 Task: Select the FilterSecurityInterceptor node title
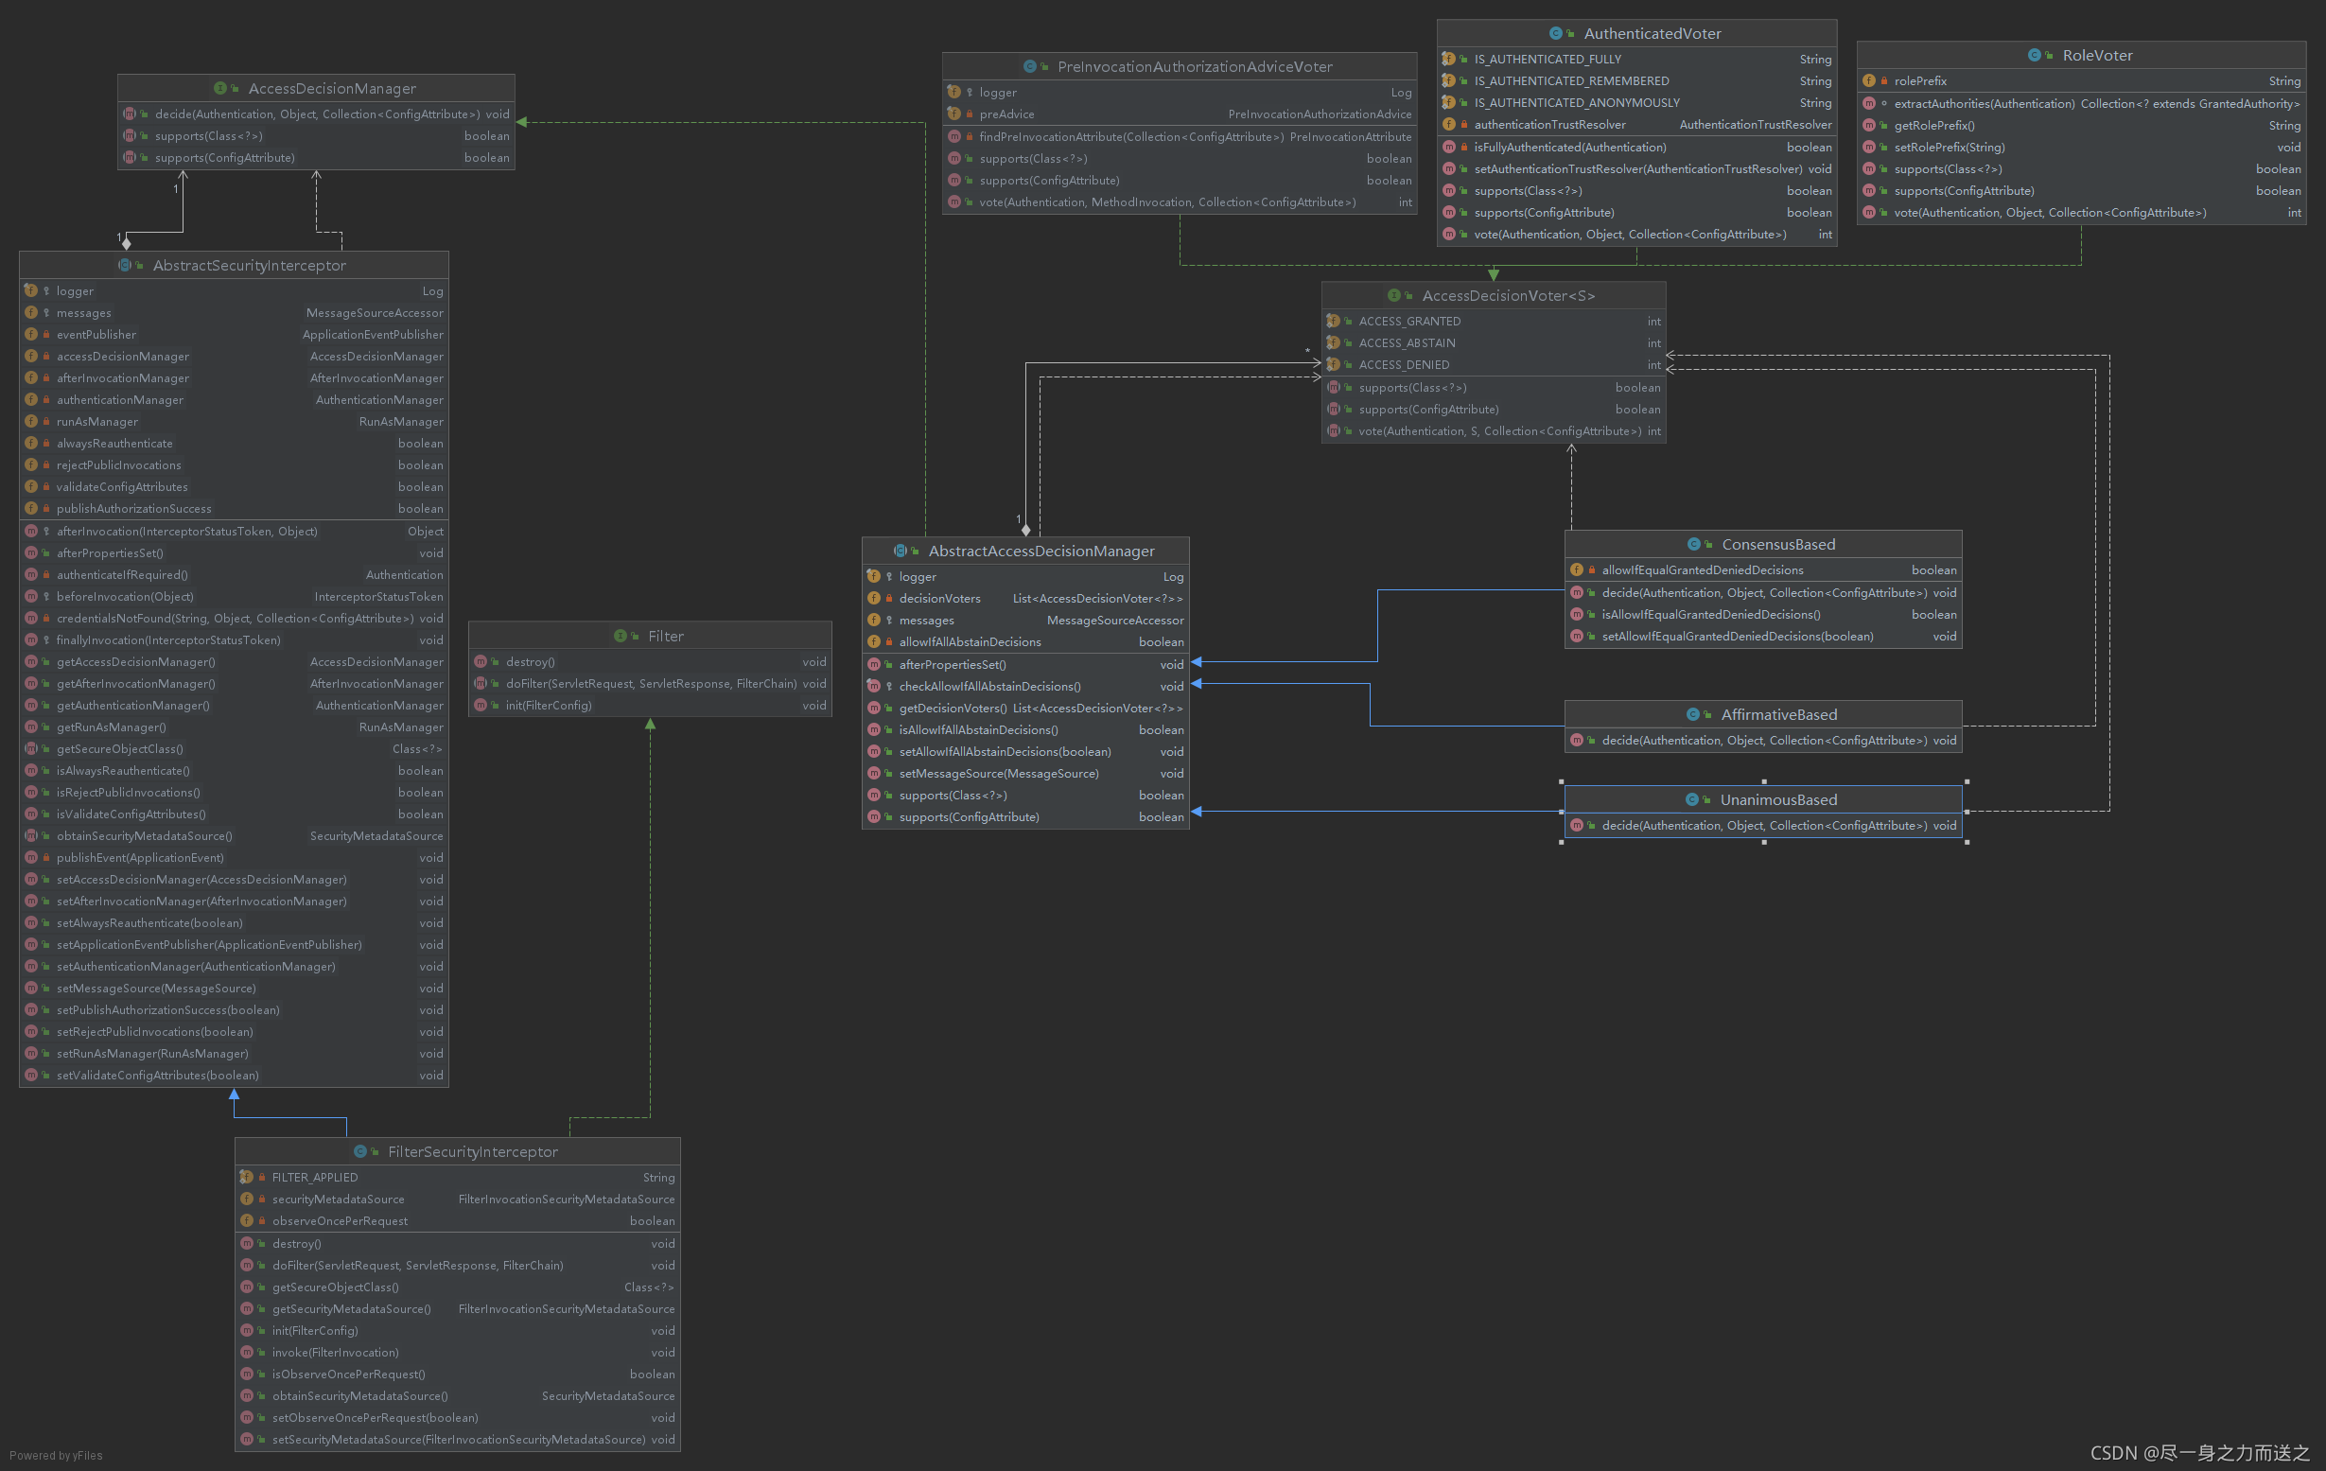point(473,1151)
